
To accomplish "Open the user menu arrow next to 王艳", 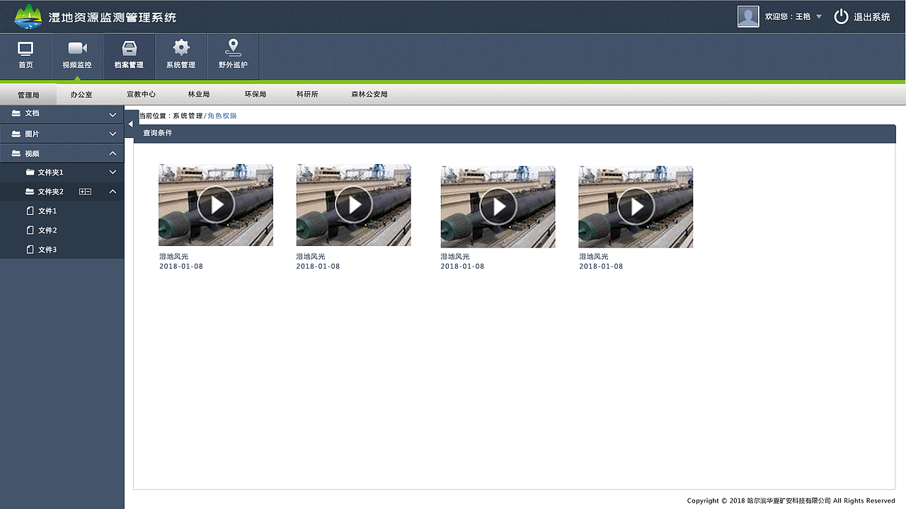I will [x=819, y=16].
